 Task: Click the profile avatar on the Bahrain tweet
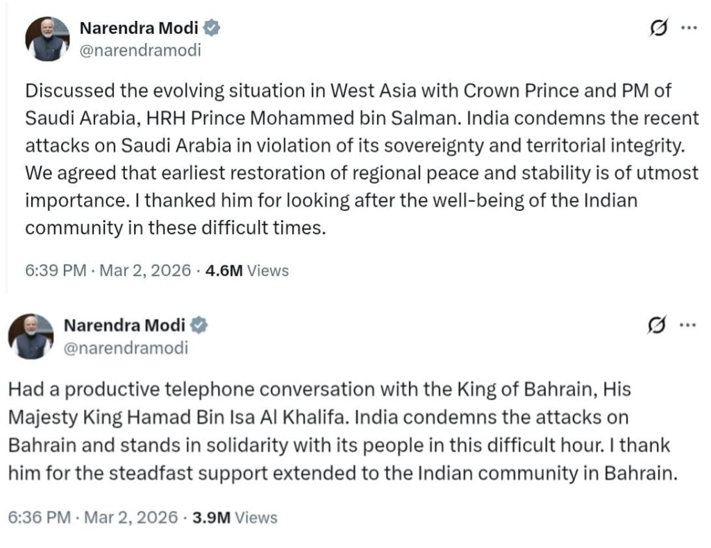click(31, 336)
